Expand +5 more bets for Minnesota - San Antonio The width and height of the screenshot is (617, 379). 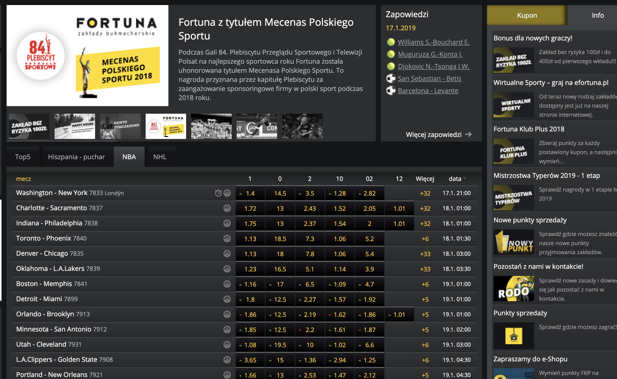425,330
